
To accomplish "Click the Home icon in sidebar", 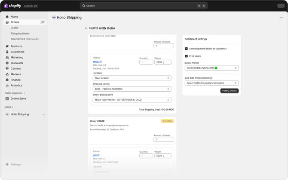I will click(7, 17).
